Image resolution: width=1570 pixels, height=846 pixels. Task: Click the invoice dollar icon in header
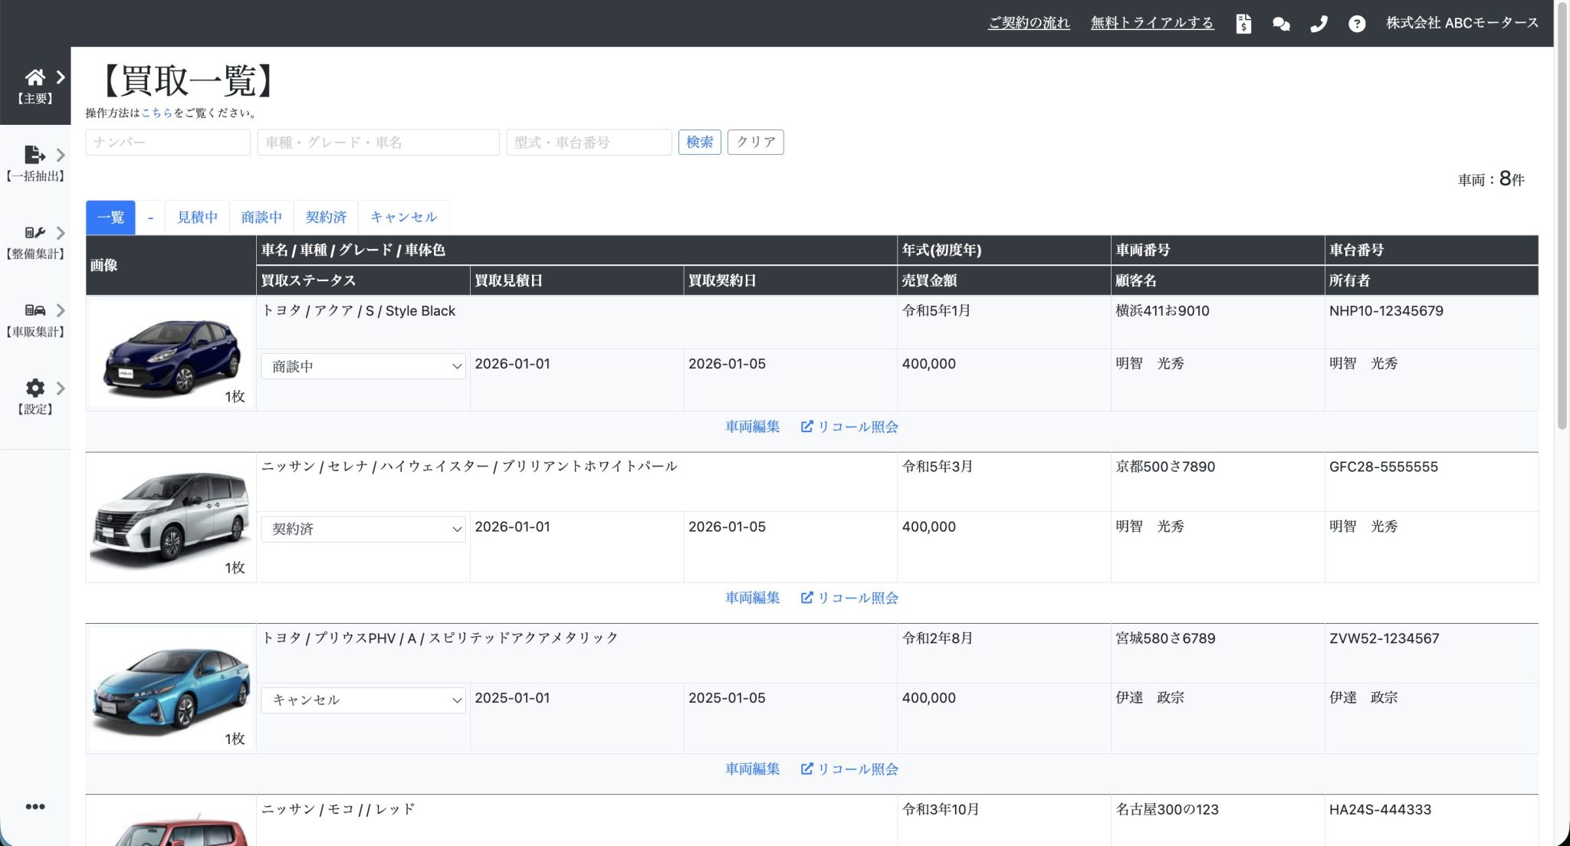click(1243, 24)
